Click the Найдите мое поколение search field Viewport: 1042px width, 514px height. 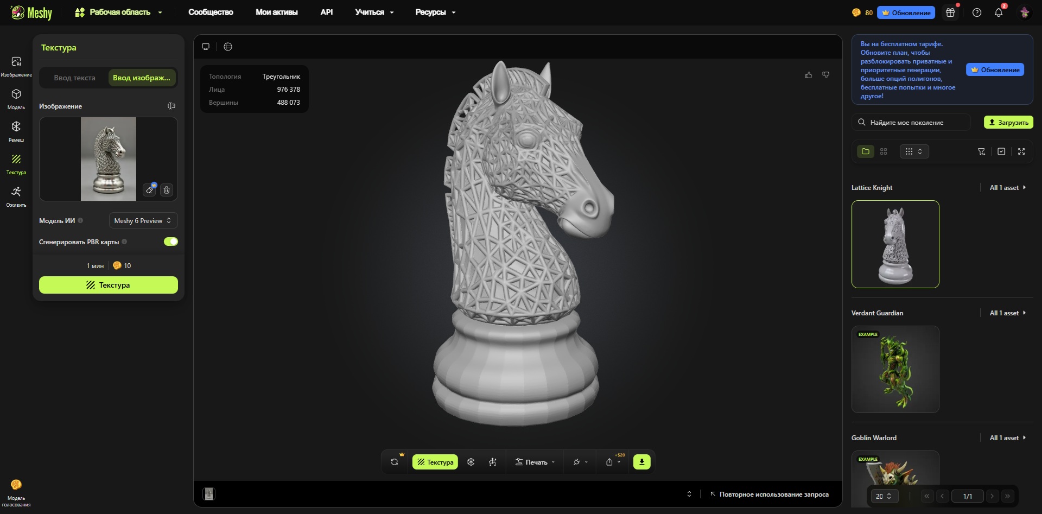point(911,123)
